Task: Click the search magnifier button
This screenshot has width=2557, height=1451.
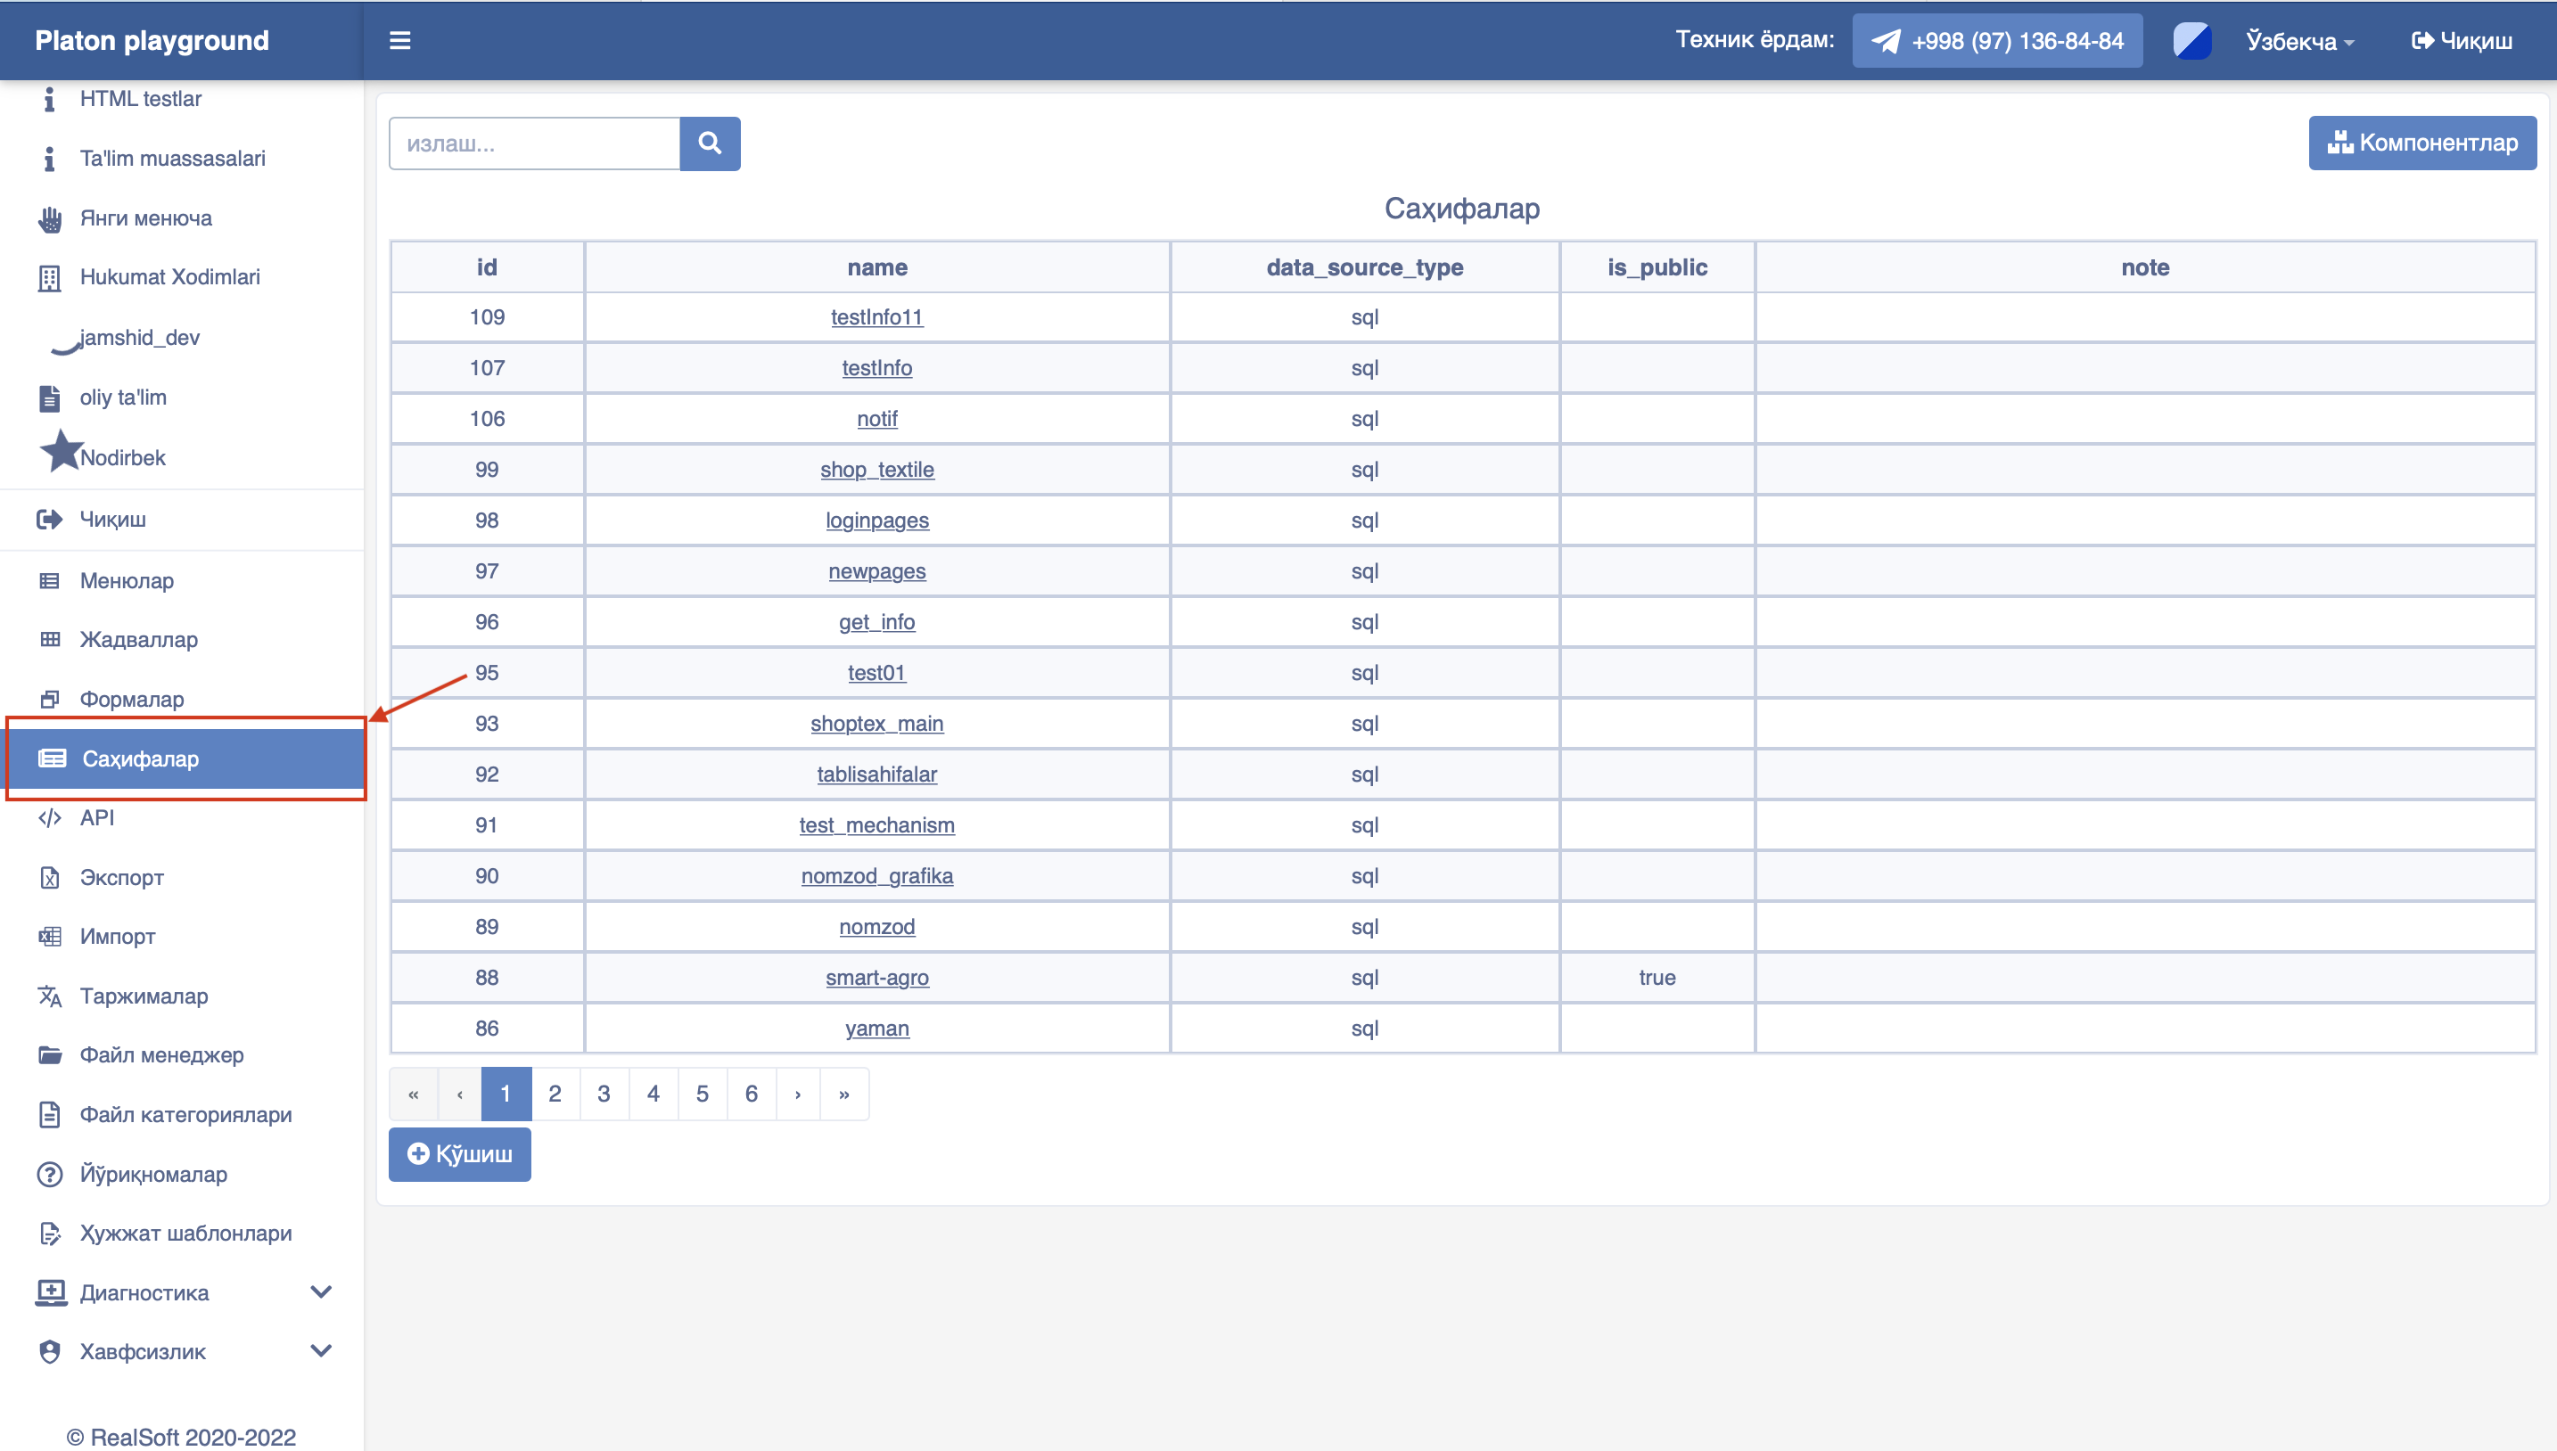Action: click(710, 143)
